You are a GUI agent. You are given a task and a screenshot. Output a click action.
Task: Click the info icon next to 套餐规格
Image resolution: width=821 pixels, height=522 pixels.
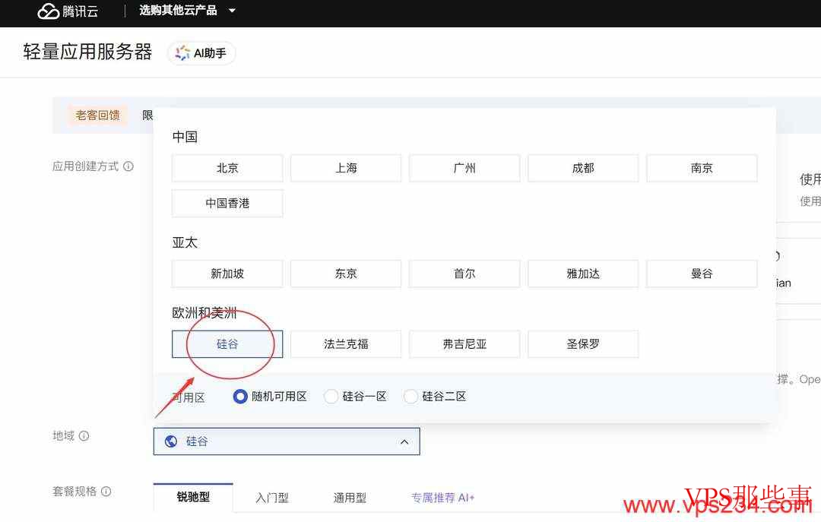click(106, 491)
